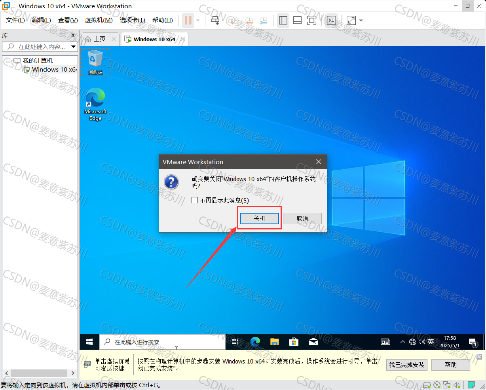Click the 回收站 recycle bin desktop icon
The image size is (486, 390).
pyautogui.click(x=95, y=62)
